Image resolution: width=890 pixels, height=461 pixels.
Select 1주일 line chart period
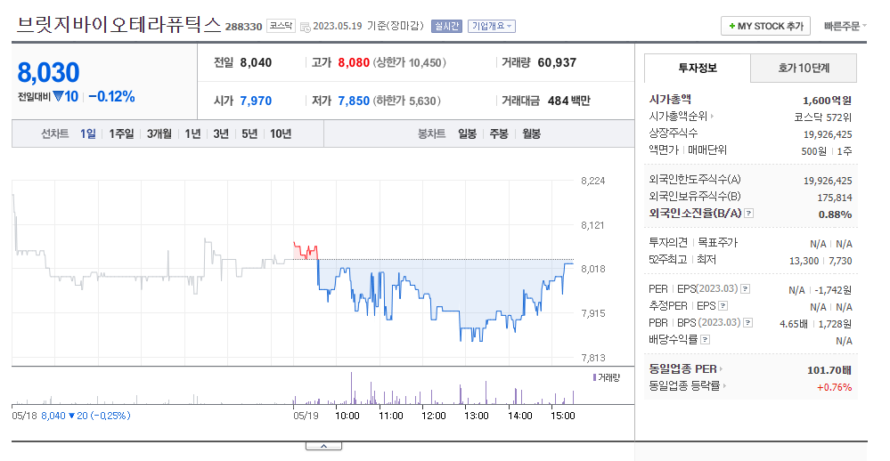(121, 133)
